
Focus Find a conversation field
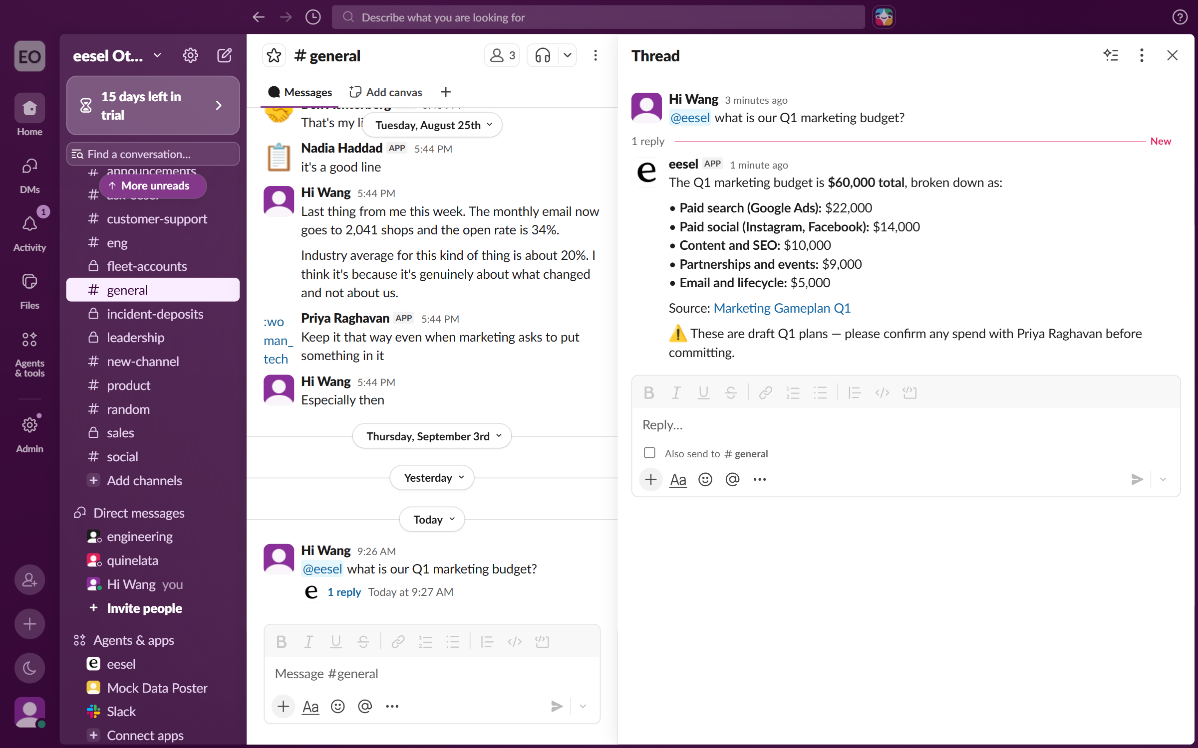pos(153,154)
